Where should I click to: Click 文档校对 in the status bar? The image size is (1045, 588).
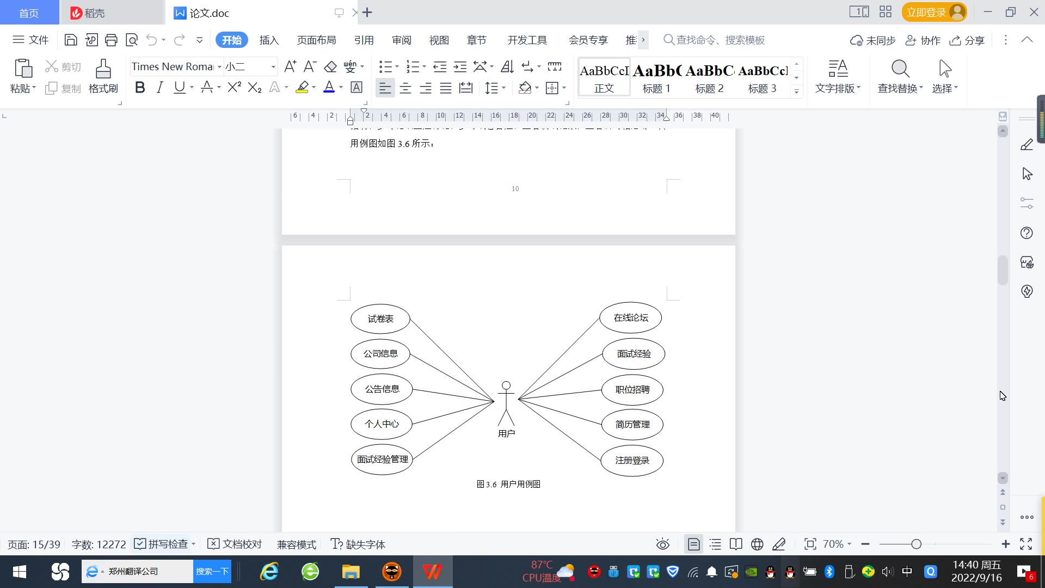[x=235, y=544]
